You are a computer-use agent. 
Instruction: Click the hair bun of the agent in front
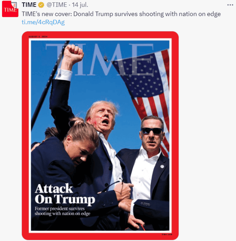77,122
